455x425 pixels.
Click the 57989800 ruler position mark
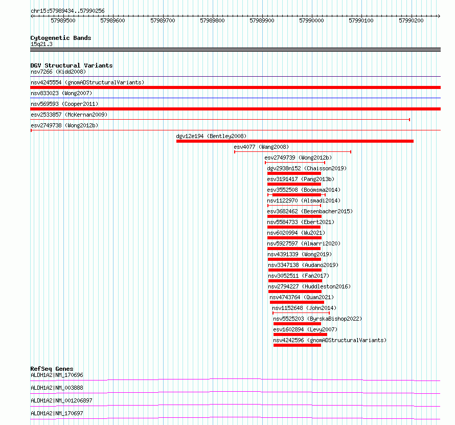point(212,20)
